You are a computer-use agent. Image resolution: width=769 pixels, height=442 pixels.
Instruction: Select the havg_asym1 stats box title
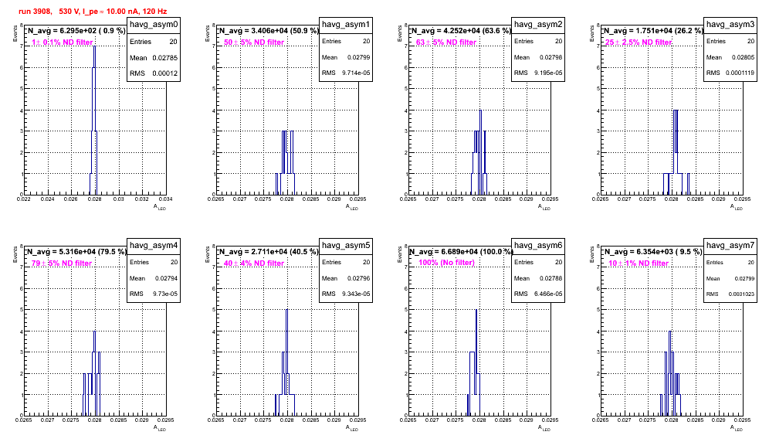tap(346, 24)
